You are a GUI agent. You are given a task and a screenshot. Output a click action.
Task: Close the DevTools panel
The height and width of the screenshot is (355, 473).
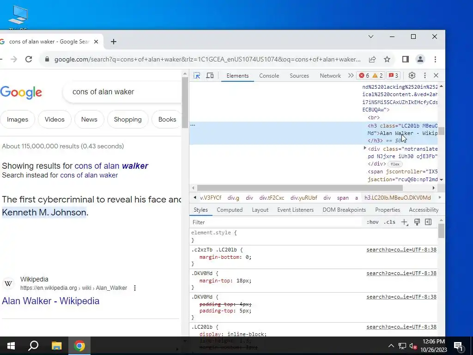click(x=436, y=75)
